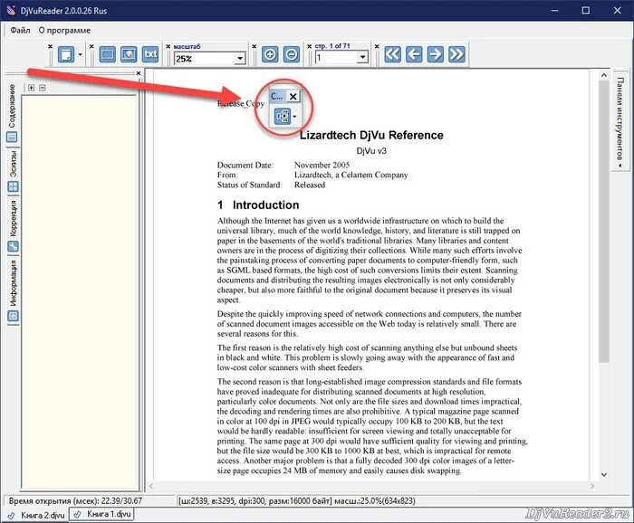Close the page number toolbar section
Image resolution: width=634 pixels, height=523 pixels.
point(309,46)
